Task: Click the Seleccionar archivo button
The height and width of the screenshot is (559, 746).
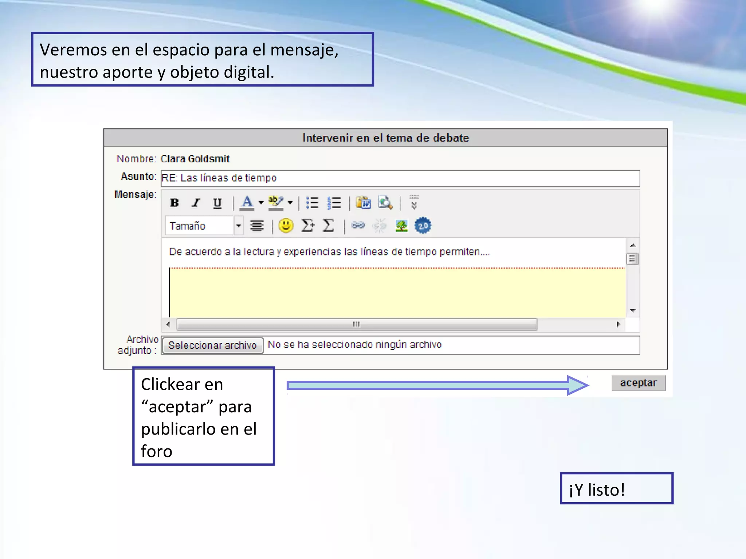Action: 212,345
